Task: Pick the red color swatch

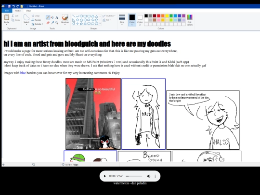Action: click(x=158, y=16)
